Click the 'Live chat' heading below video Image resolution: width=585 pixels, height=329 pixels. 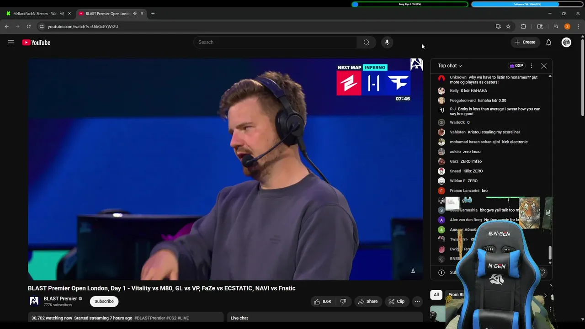[239, 318]
